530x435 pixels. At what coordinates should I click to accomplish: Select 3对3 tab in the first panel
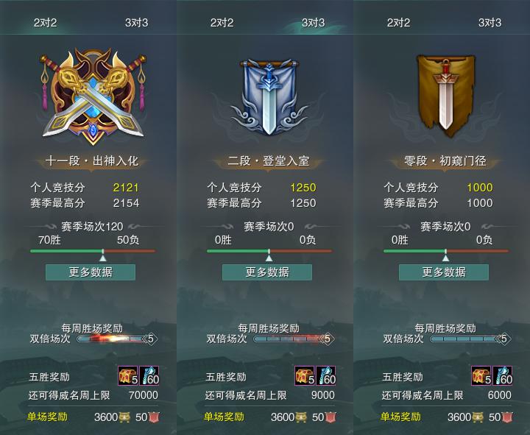(137, 23)
